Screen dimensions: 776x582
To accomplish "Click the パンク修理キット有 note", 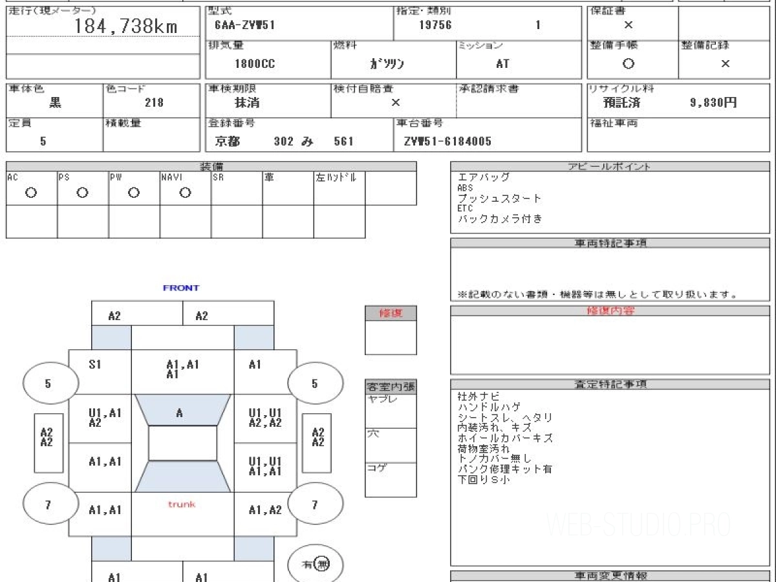I will pos(504,469).
